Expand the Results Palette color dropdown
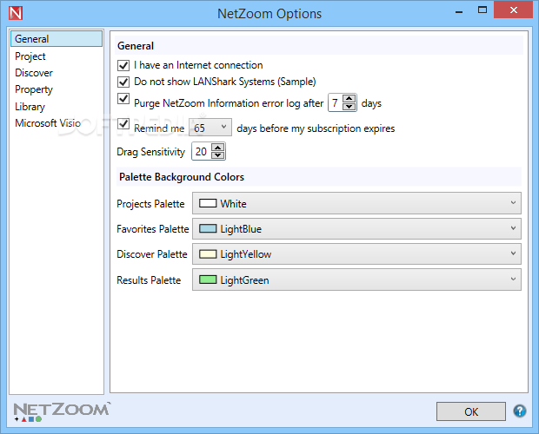The image size is (539, 434). tap(356, 279)
